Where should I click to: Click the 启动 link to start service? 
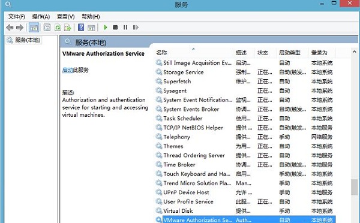[67, 70]
